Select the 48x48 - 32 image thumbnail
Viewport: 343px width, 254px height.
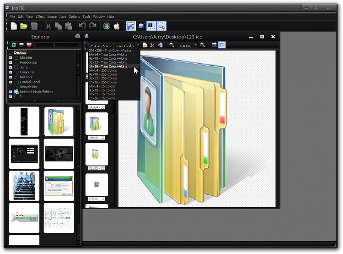click(96, 124)
